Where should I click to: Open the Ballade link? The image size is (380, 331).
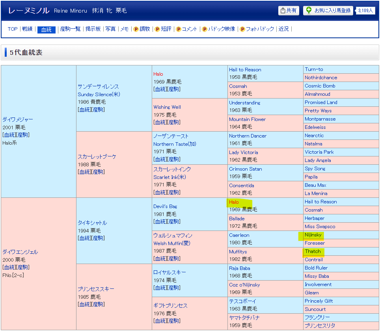click(x=237, y=219)
